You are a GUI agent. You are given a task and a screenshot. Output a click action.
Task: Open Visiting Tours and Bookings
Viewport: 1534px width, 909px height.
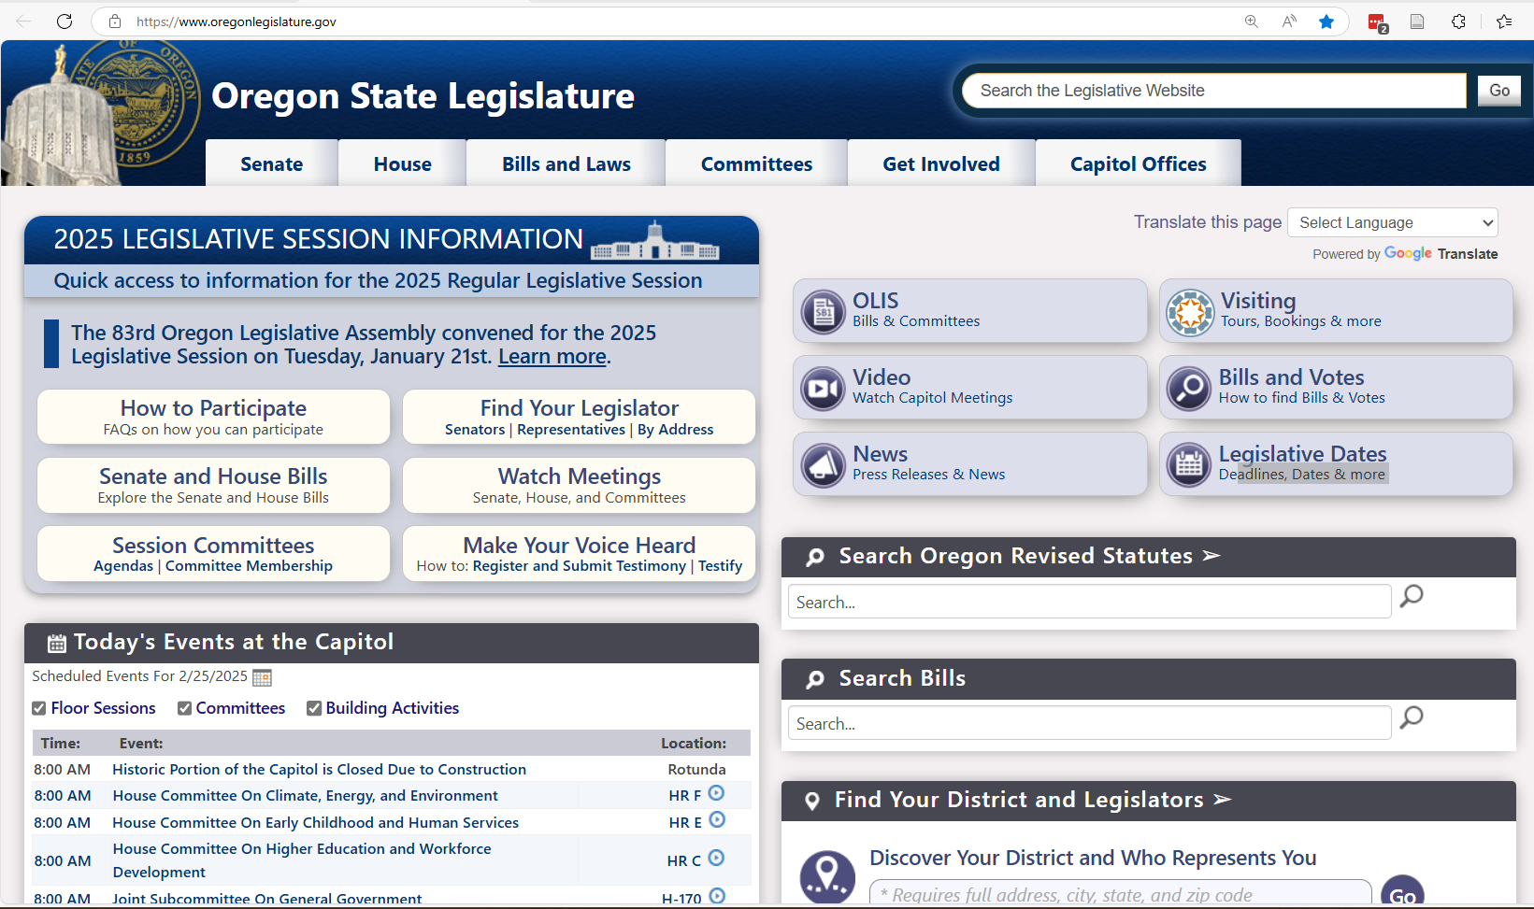(x=1335, y=309)
